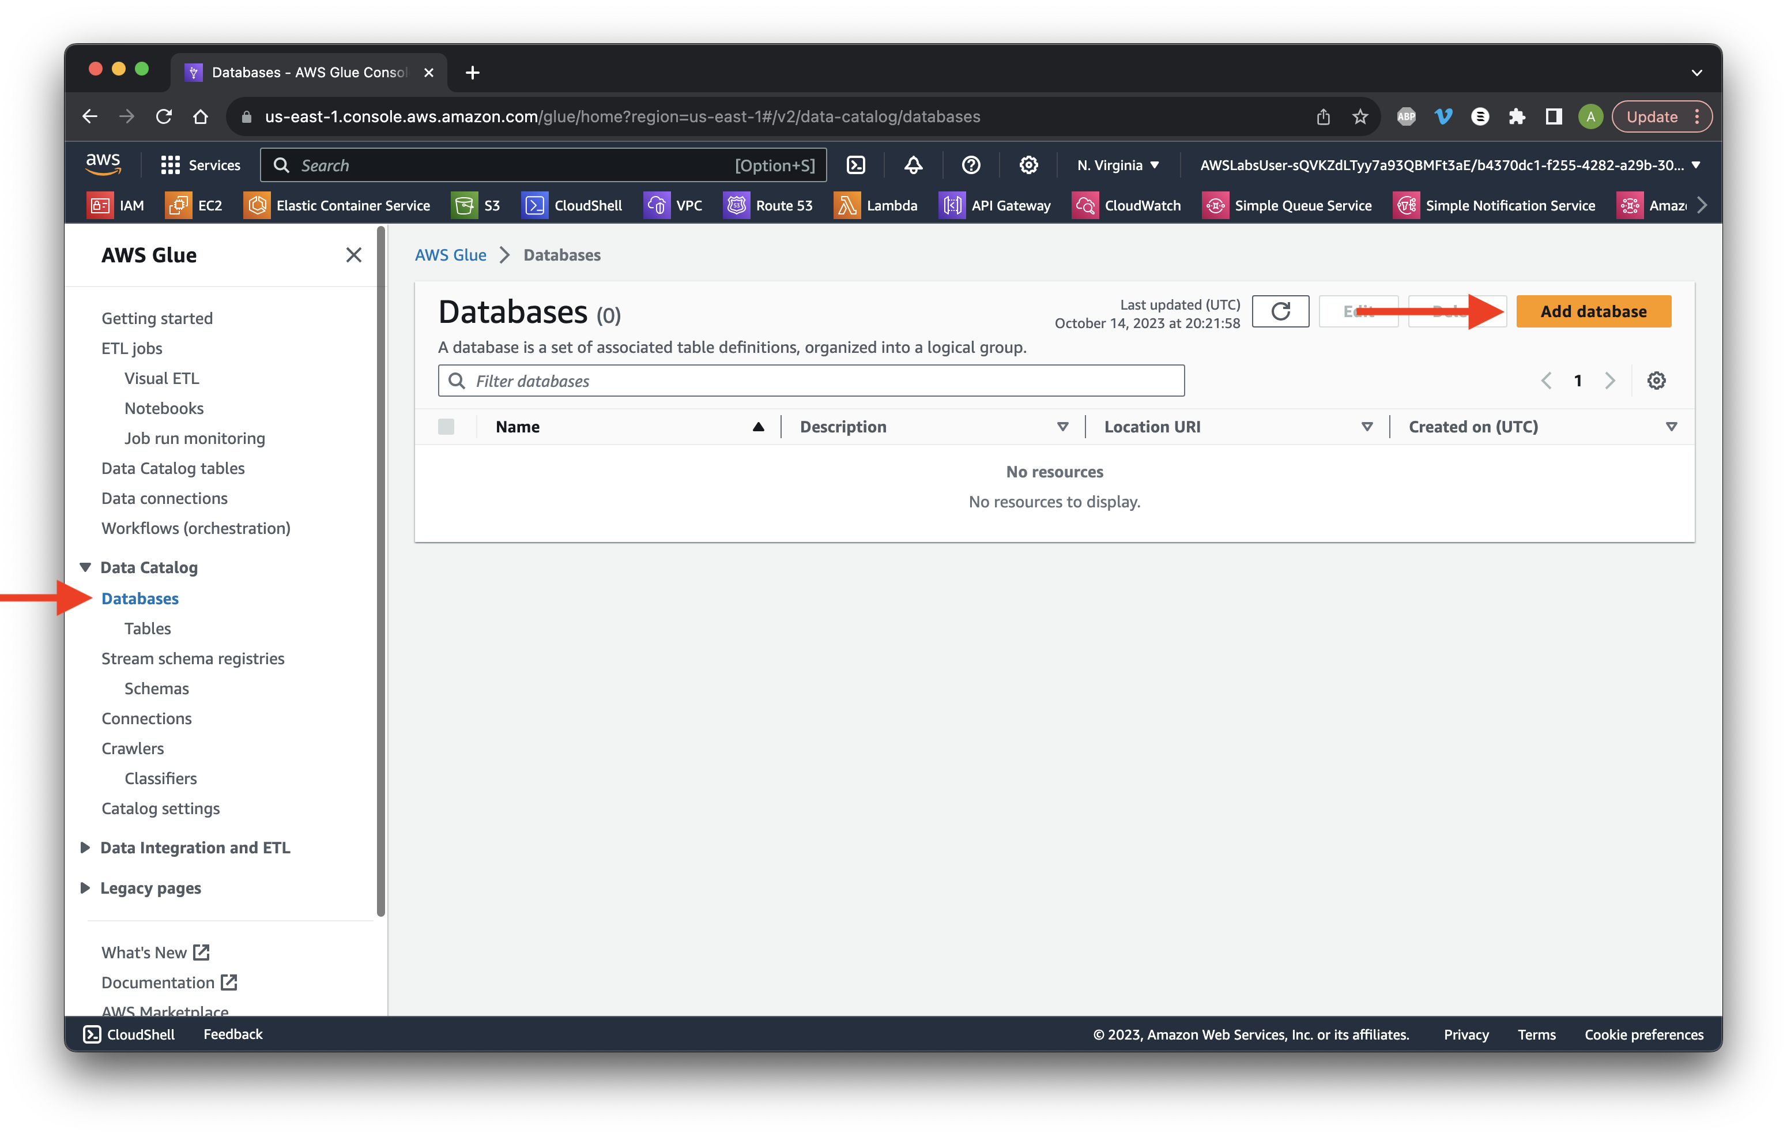Image resolution: width=1787 pixels, height=1137 pixels.
Task: Show more favorites with right chevron
Action: [1702, 206]
